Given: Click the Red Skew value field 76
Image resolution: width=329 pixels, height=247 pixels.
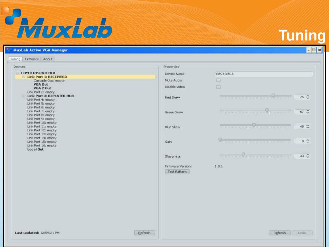Looking at the screenshot, I should [300, 97].
